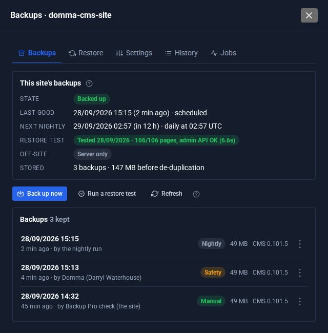Click the next nightly time 29/09/2026 02:57

[148, 127]
